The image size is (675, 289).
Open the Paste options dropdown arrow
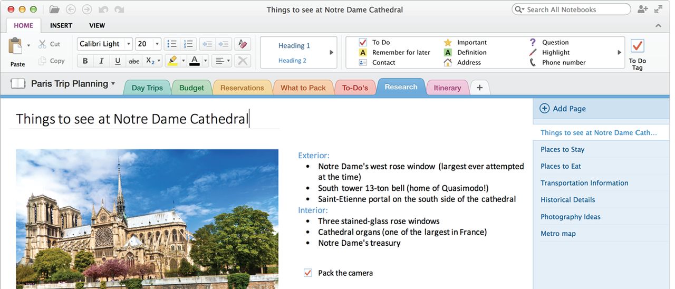28,45
